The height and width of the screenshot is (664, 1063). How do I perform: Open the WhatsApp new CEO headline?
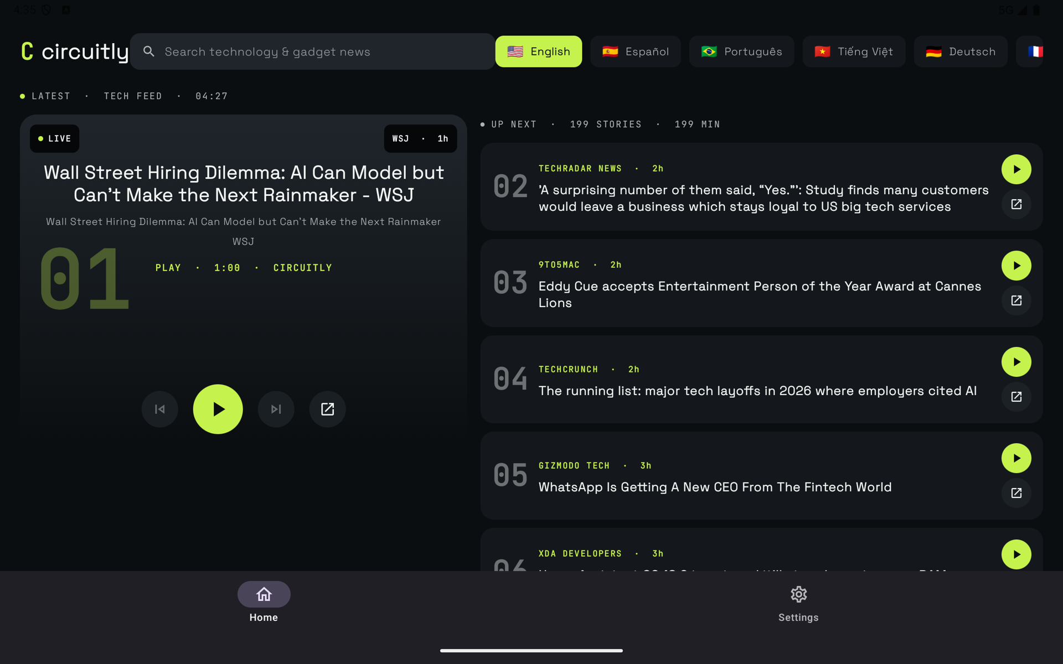715,487
